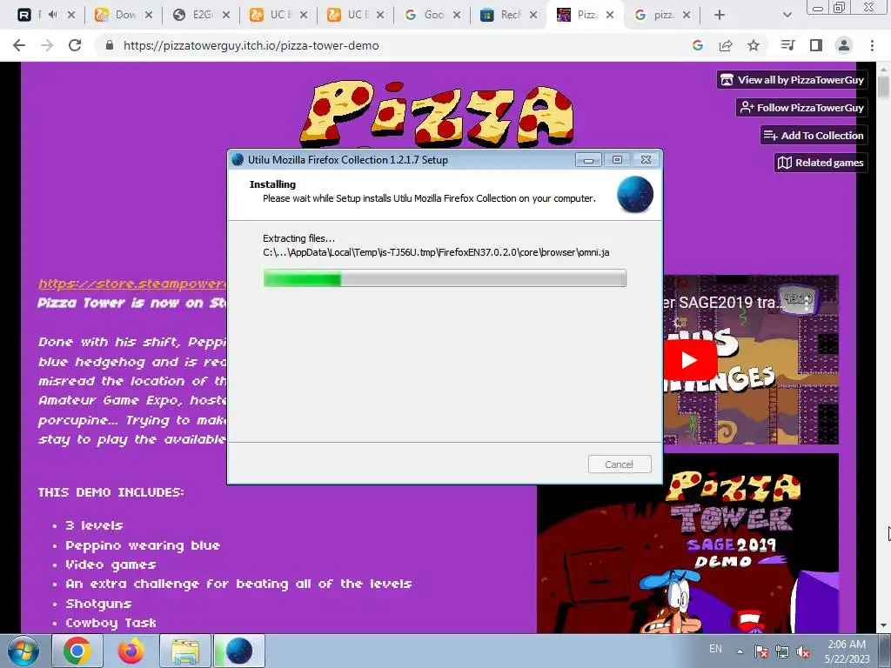Open the media control icon in the toolbar
This screenshot has height=668, width=891.
(x=787, y=45)
